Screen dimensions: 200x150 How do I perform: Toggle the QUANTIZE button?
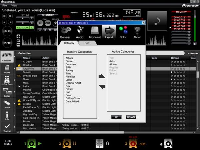(x=48, y=15)
